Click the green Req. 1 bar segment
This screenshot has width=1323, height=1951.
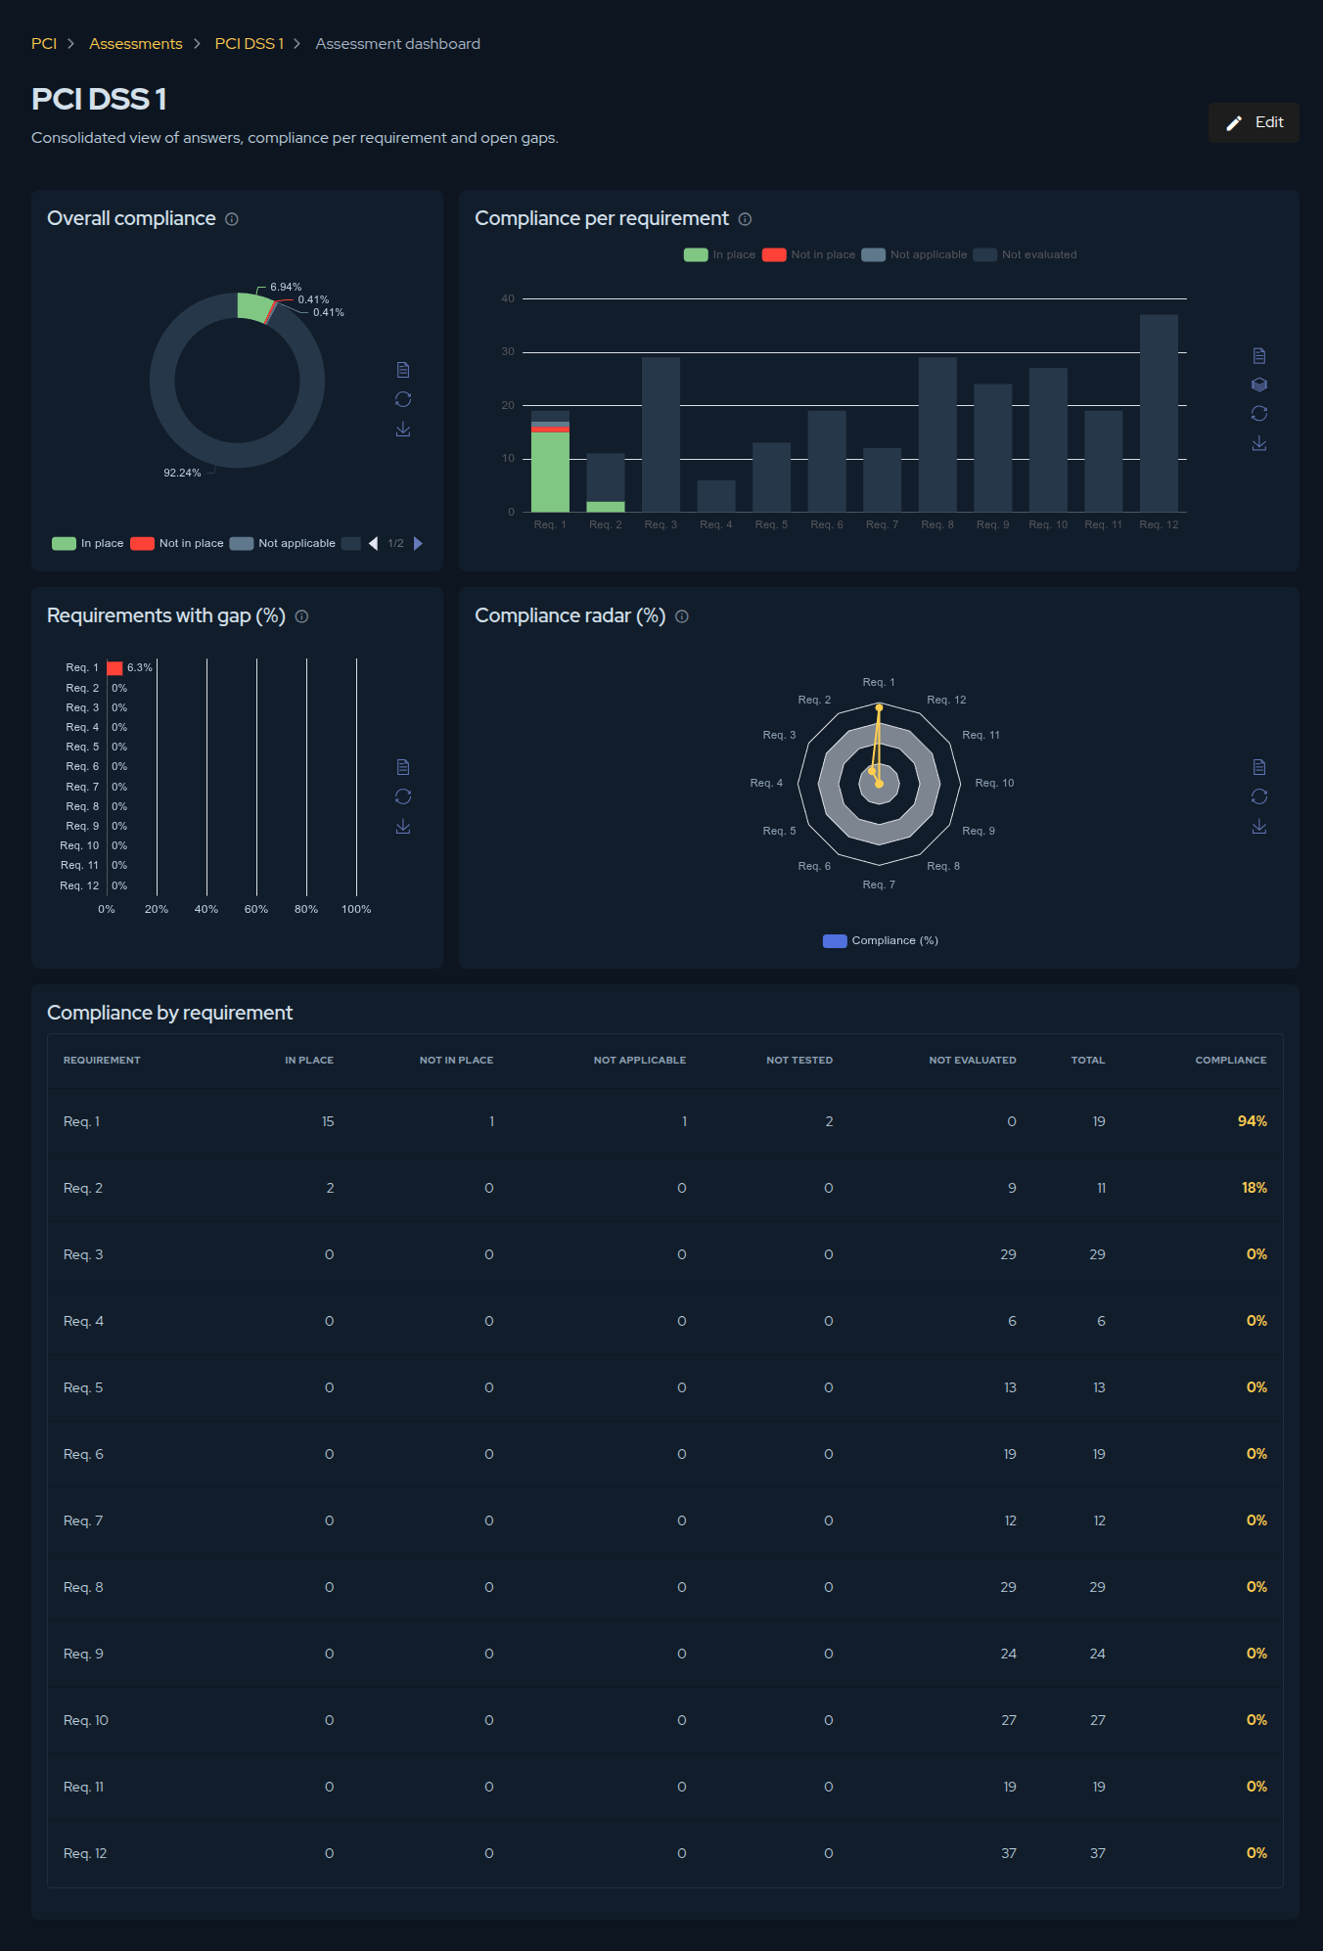550,472
